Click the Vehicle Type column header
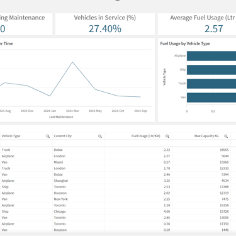 [11, 136]
